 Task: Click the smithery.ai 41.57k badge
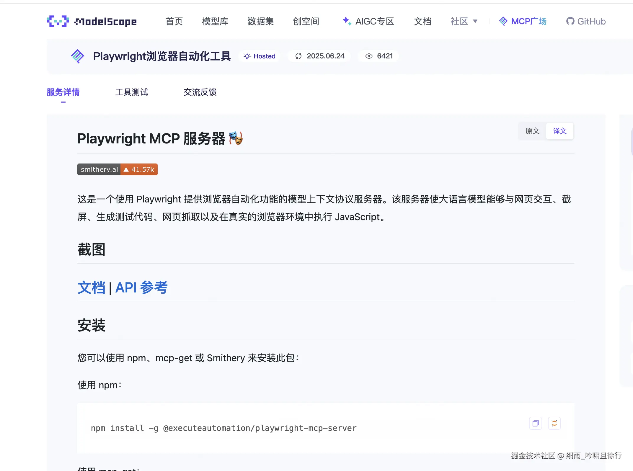[117, 169]
